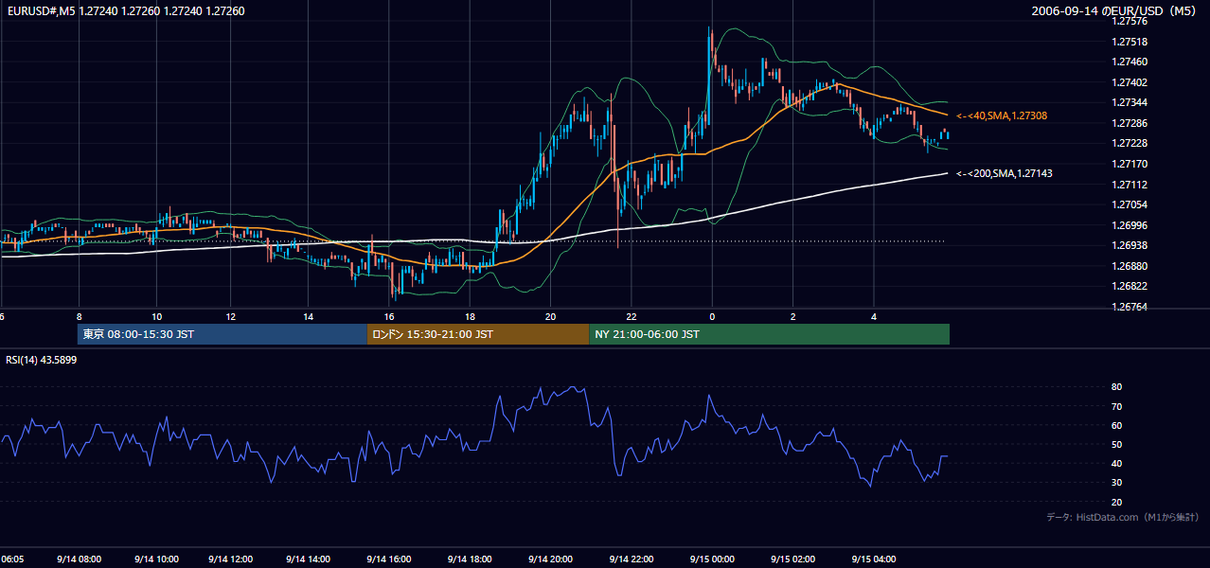This screenshot has height=568, width=1210.
Task: Select the NY 21:00-06:00 JST session bar
Action: [769, 334]
